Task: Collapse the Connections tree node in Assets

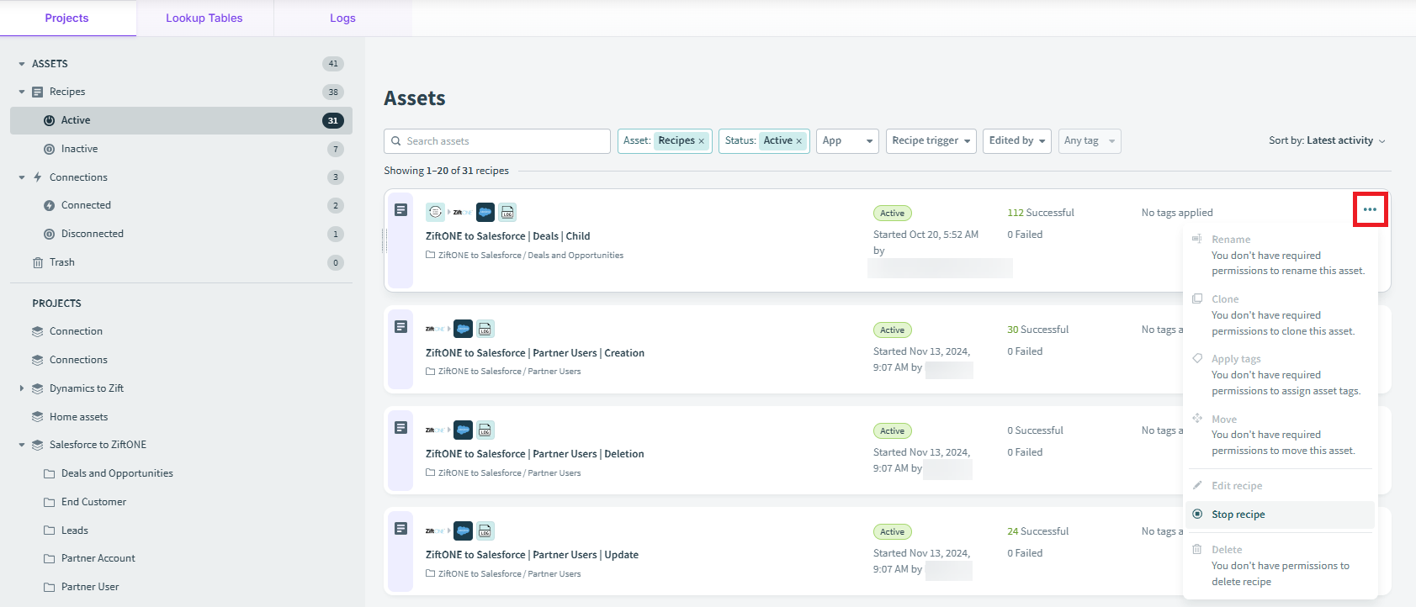Action: click(22, 177)
